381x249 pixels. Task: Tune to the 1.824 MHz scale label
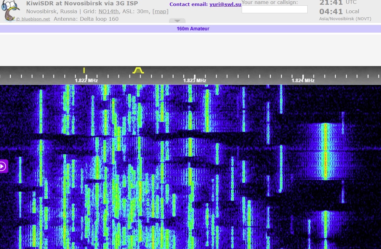[x=303, y=80]
